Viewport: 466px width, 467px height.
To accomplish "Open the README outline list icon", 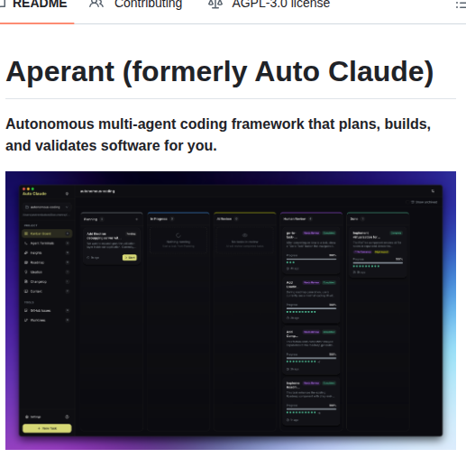I will 461,5.
